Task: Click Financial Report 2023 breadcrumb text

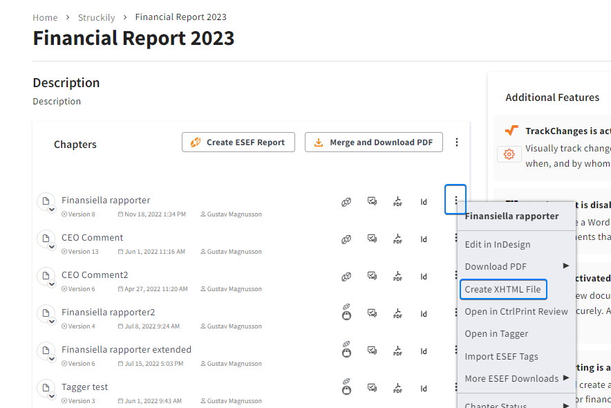Action: tap(181, 17)
